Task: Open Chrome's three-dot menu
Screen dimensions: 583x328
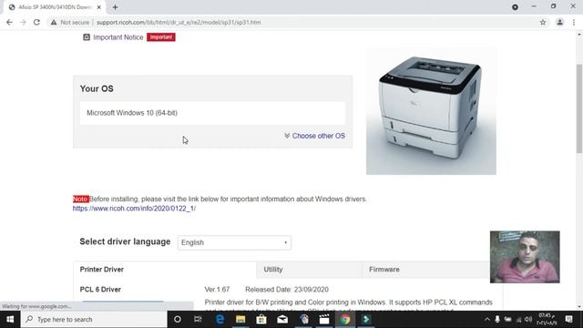Action: (x=574, y=22)
